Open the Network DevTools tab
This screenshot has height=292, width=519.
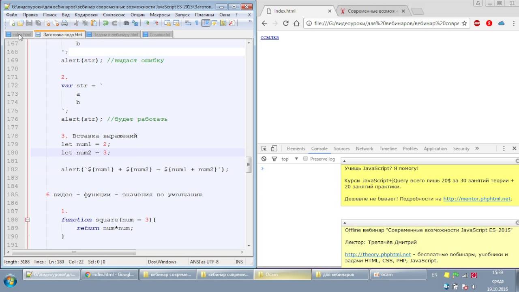click(365, 148)
